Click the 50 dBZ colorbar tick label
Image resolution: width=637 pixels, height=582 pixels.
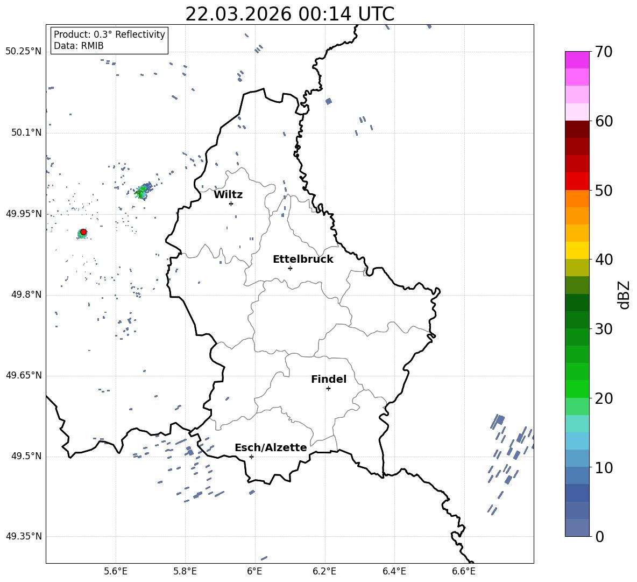click(x=604, y=191)
